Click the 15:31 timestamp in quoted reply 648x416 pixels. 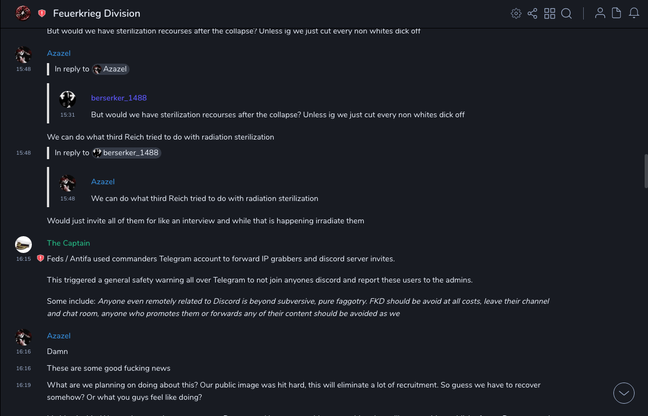coord(68,115)
